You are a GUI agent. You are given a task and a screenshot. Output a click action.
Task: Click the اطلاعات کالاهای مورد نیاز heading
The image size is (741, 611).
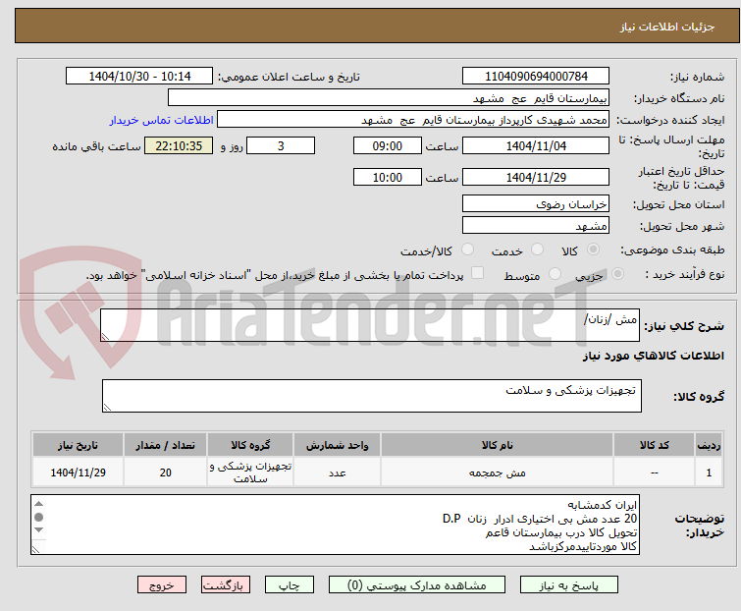point(653,356)
